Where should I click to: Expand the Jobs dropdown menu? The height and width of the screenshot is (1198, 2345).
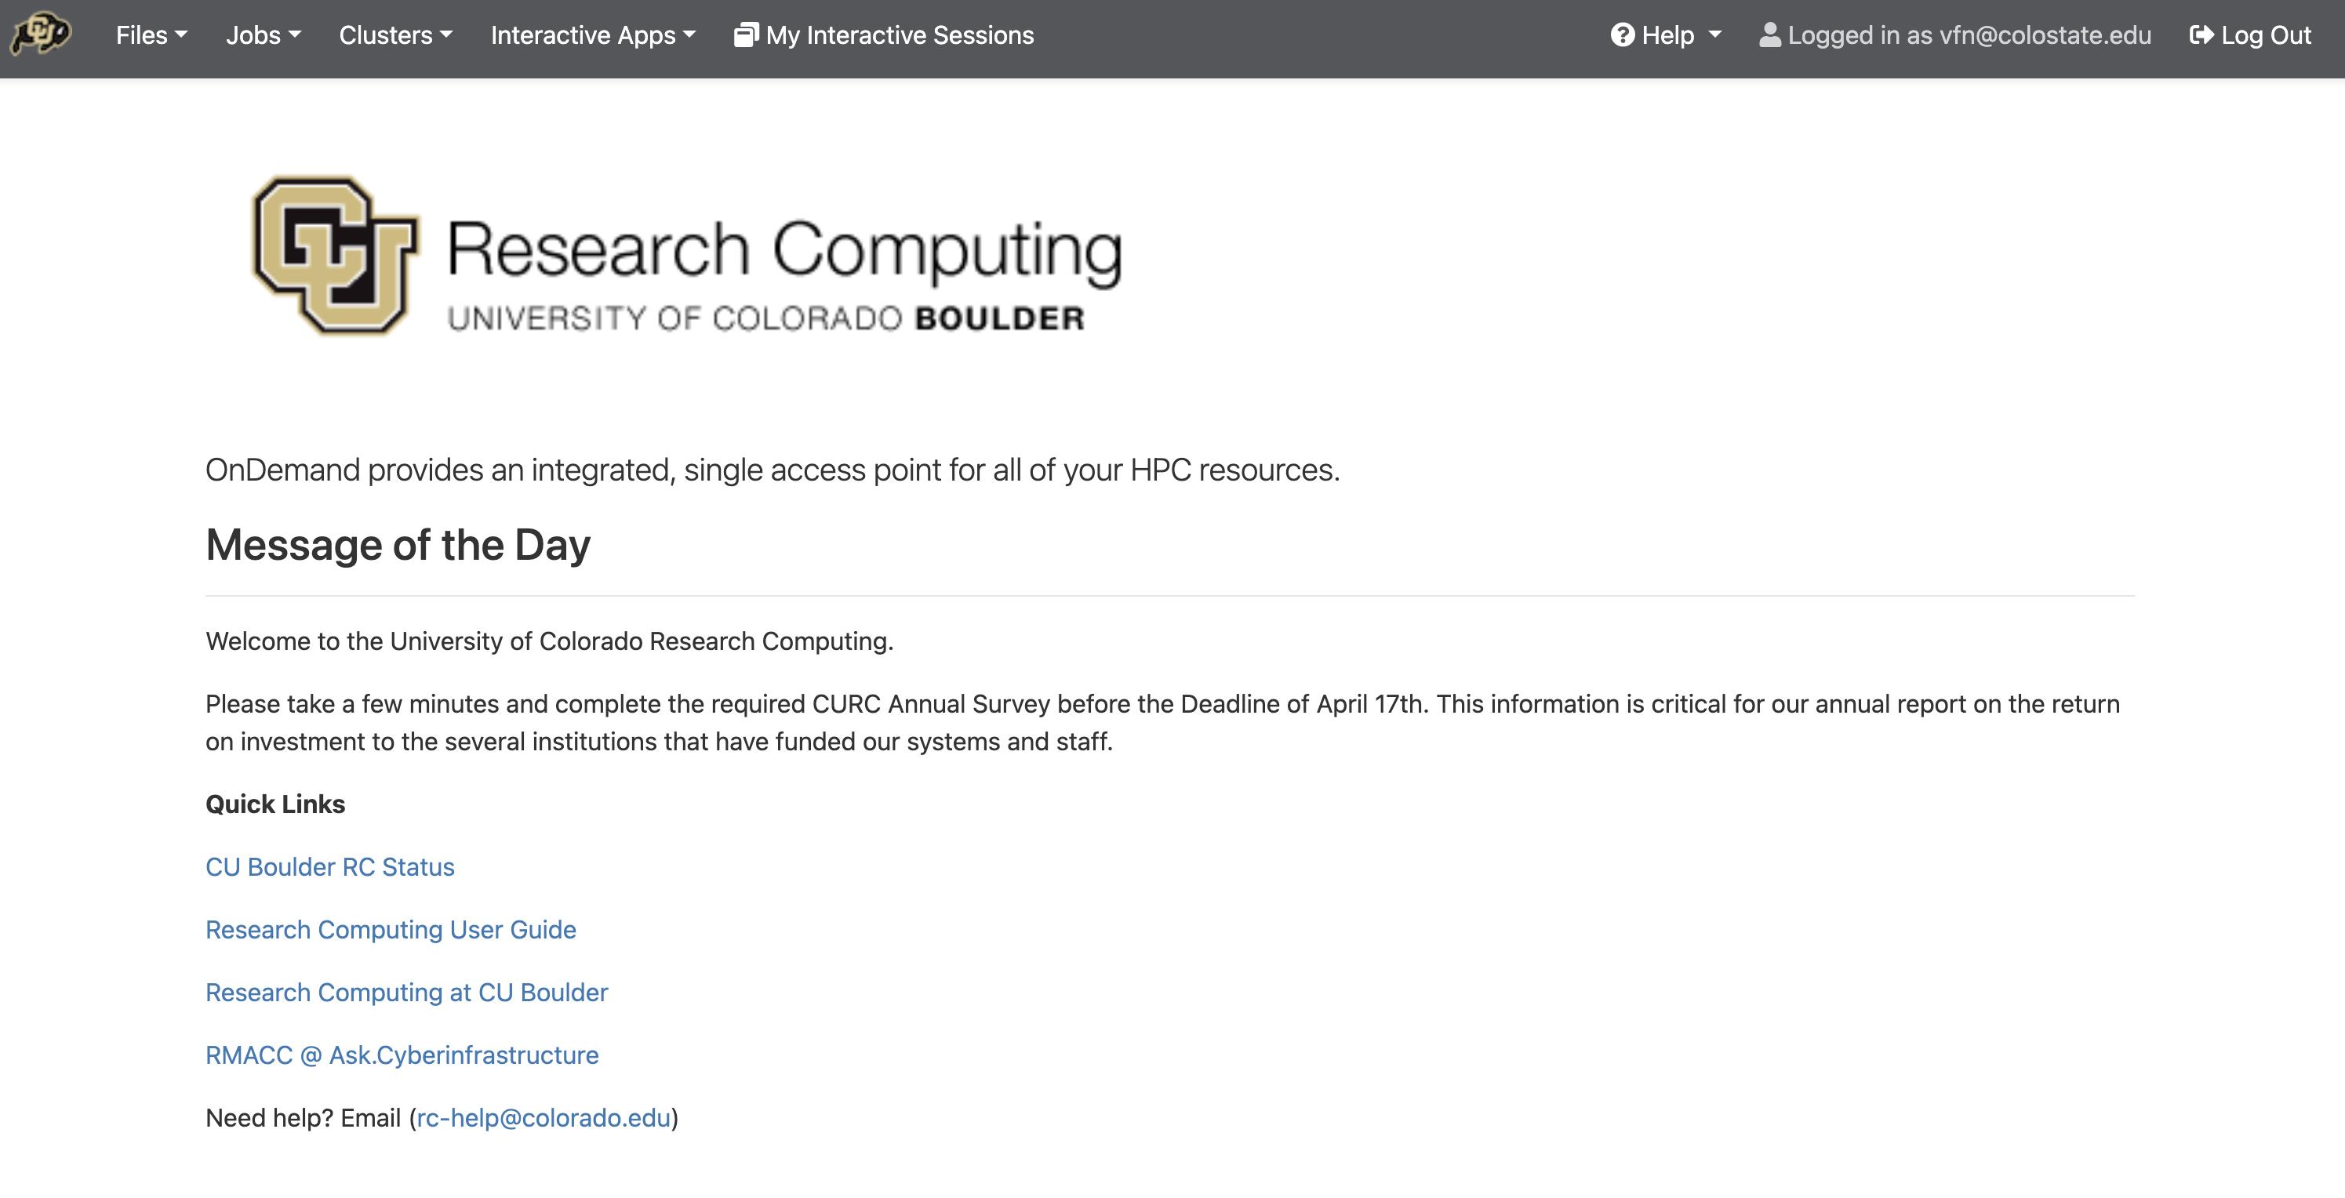point(263,34)
